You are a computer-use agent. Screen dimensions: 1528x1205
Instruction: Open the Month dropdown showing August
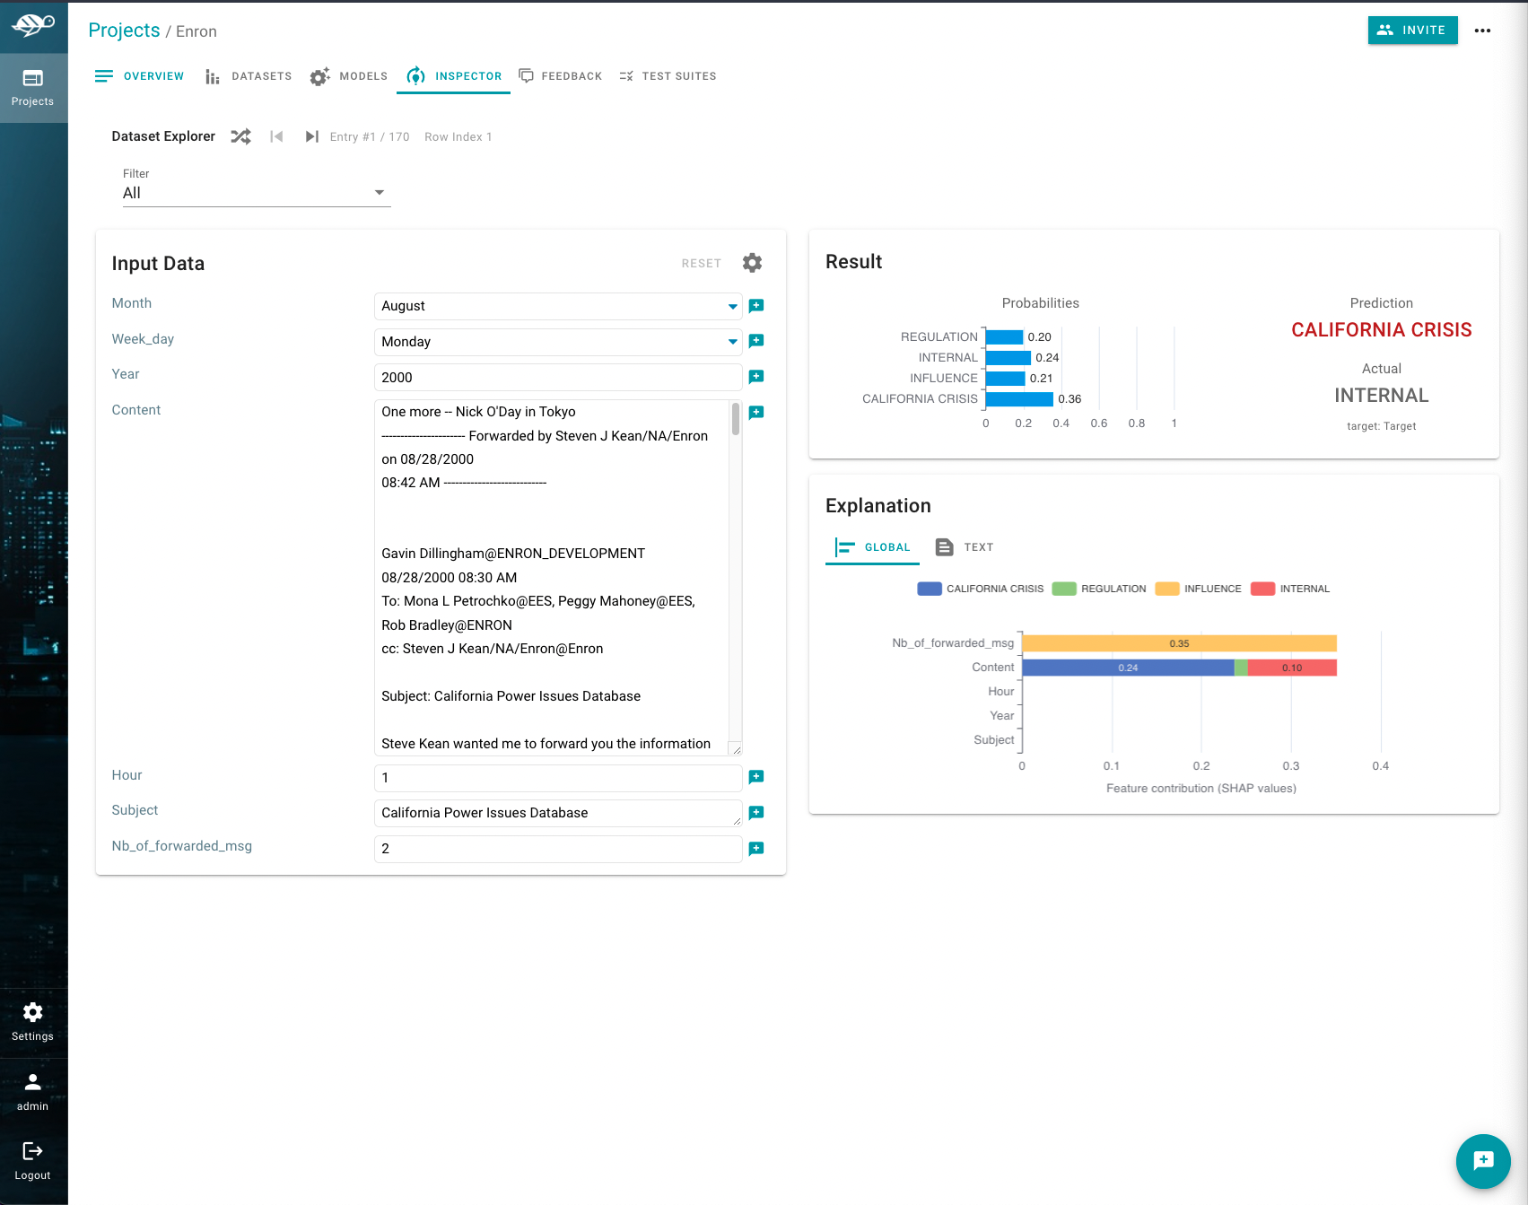coord(557,306)
